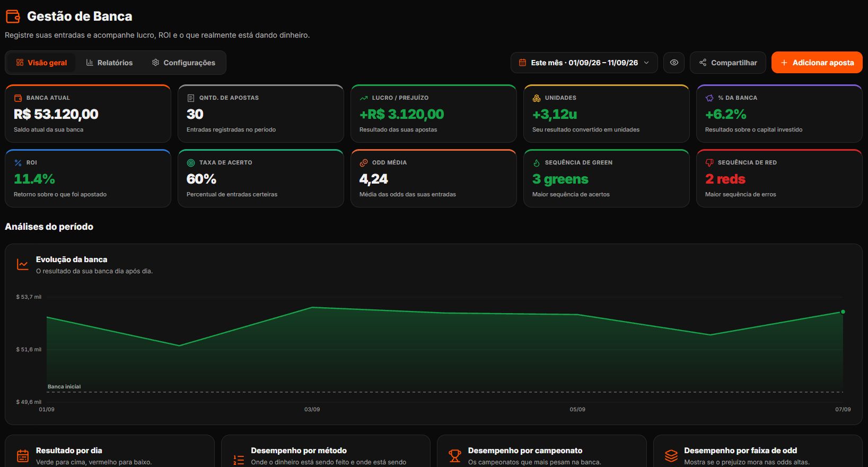This screenshot has height=467, width=868.
Task: Go to the Configurações tab
Action: click(183, 63)
